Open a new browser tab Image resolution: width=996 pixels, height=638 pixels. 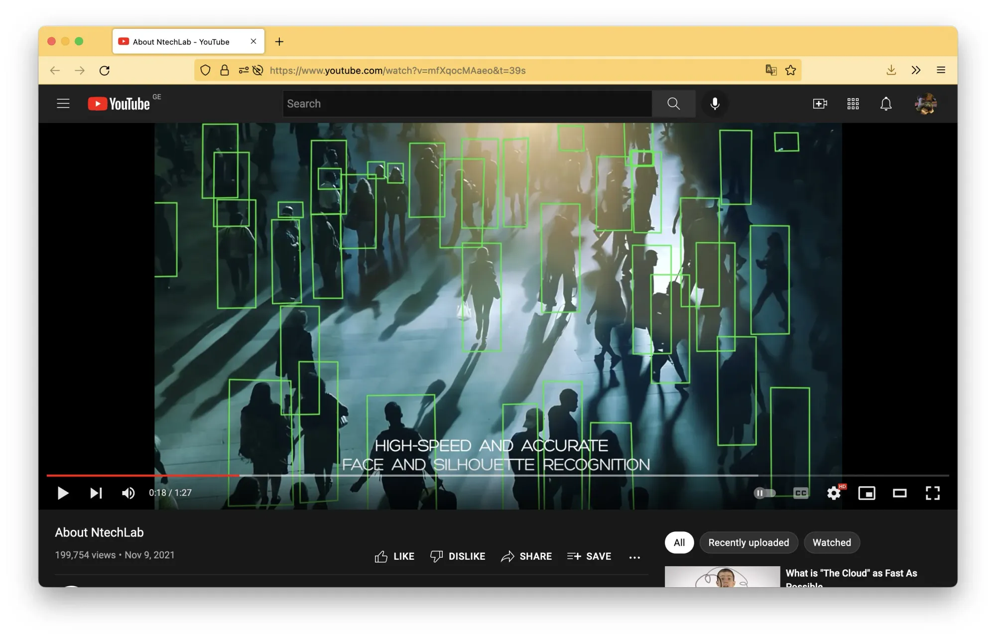(279, 42)
